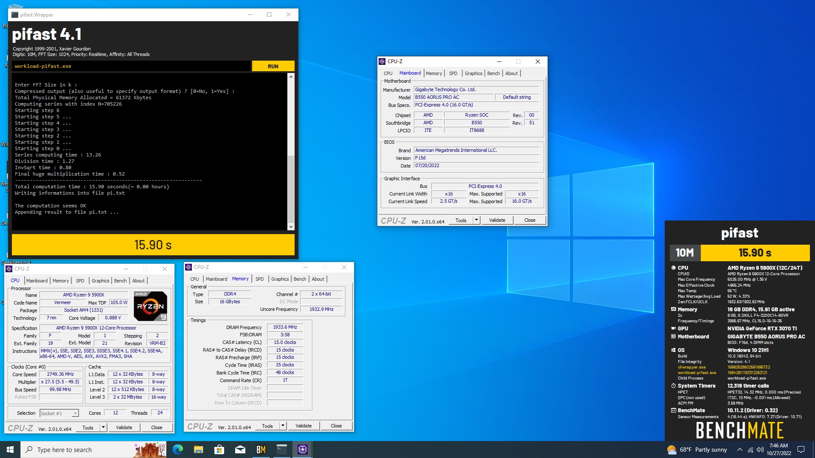Open About tab in Mainboard CPU-Z window
This screenshot has height=458, width=815.
(x=511, y=73)
